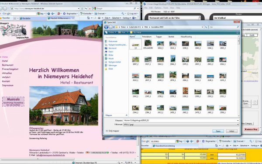
Task: Open Bogmærker in left Google toolbar
Action: 70,14
